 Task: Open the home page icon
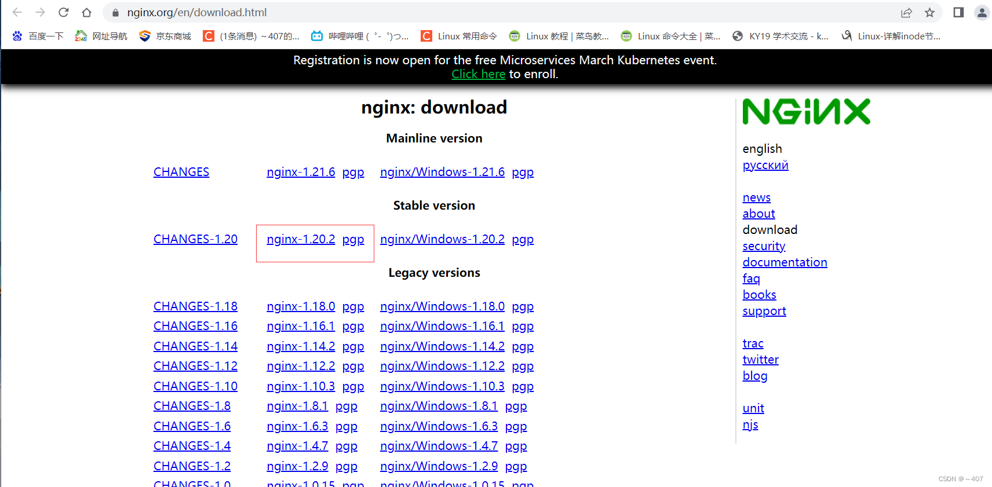click(x=87, y=12)
